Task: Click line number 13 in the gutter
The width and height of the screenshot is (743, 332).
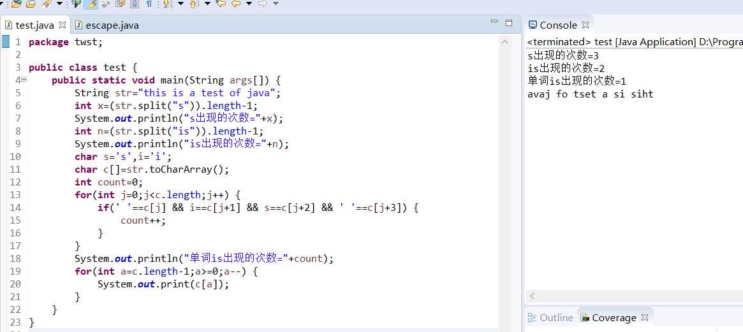Action: click(15, 194)
